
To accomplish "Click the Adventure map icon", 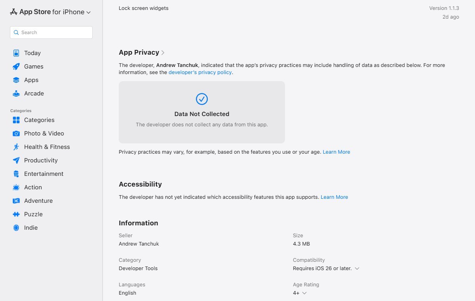I will pyautogui.click(x=16, y=201).
